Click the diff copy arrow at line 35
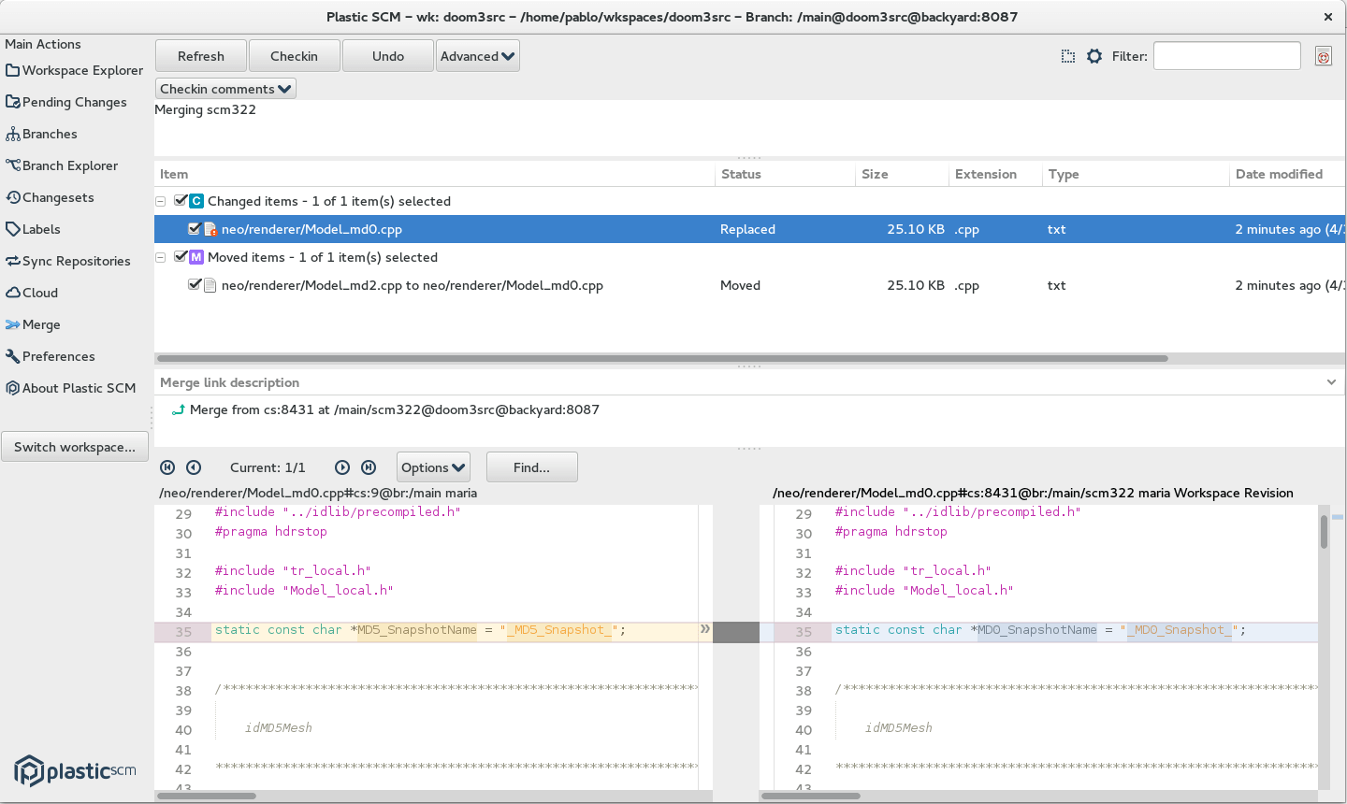This screenshot has width=1347, height=804. coord(705,630)
